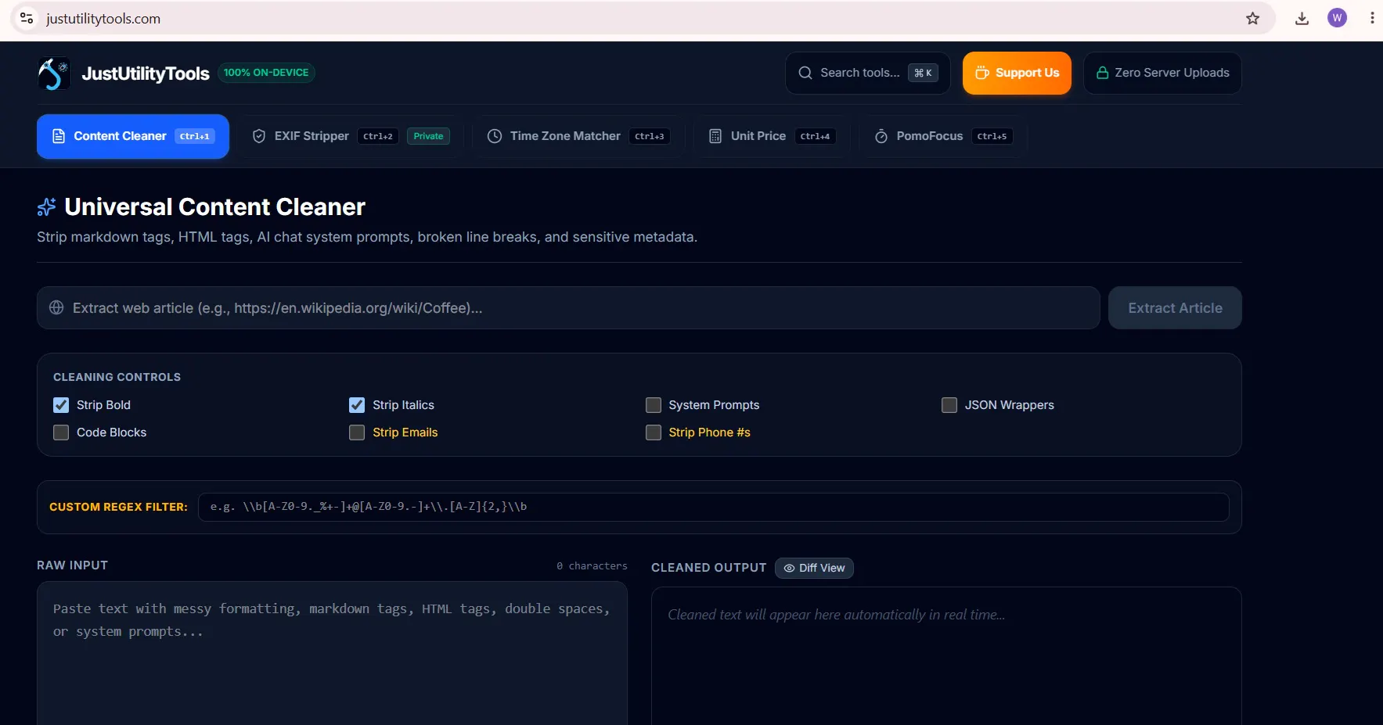Toggle the Diff View button

[x=814, y=568]
